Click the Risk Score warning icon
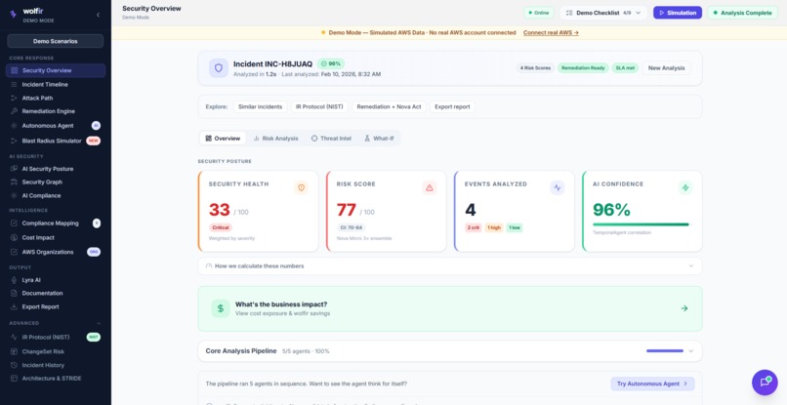The width and height of the screenshot is (787, 405). click(429, 187)
